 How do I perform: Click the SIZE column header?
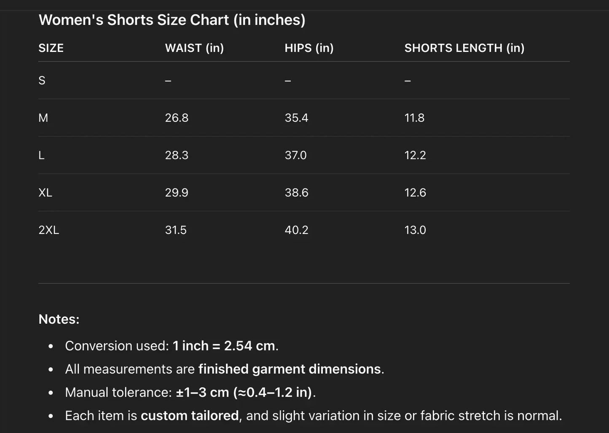point(51,48)
